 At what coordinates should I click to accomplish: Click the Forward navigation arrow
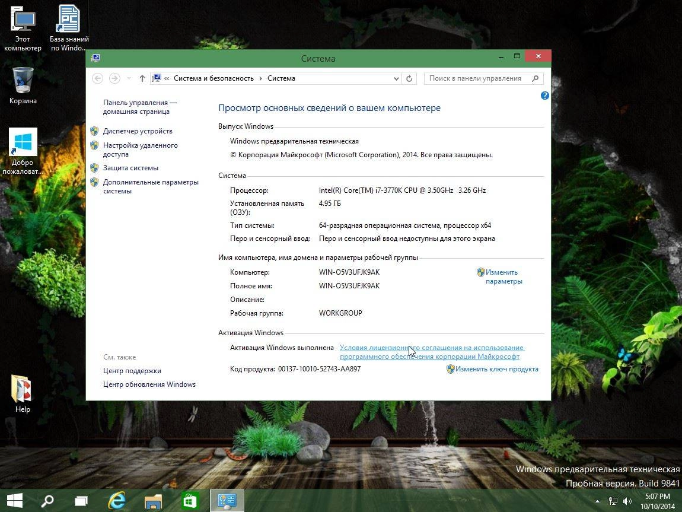tap(114, 78)
